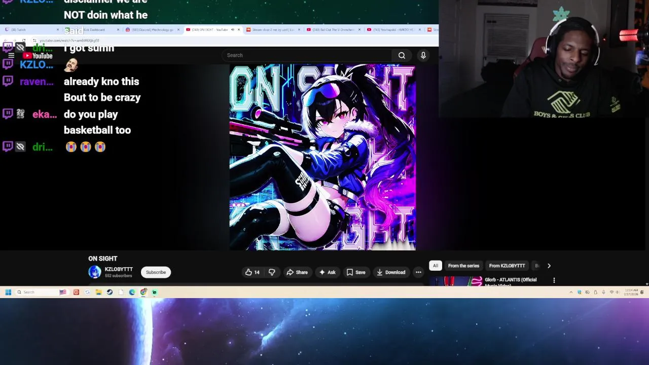Open options menu for Glorb ATLANTIS video
Screen dimensions: 649x365
(554, 280)
